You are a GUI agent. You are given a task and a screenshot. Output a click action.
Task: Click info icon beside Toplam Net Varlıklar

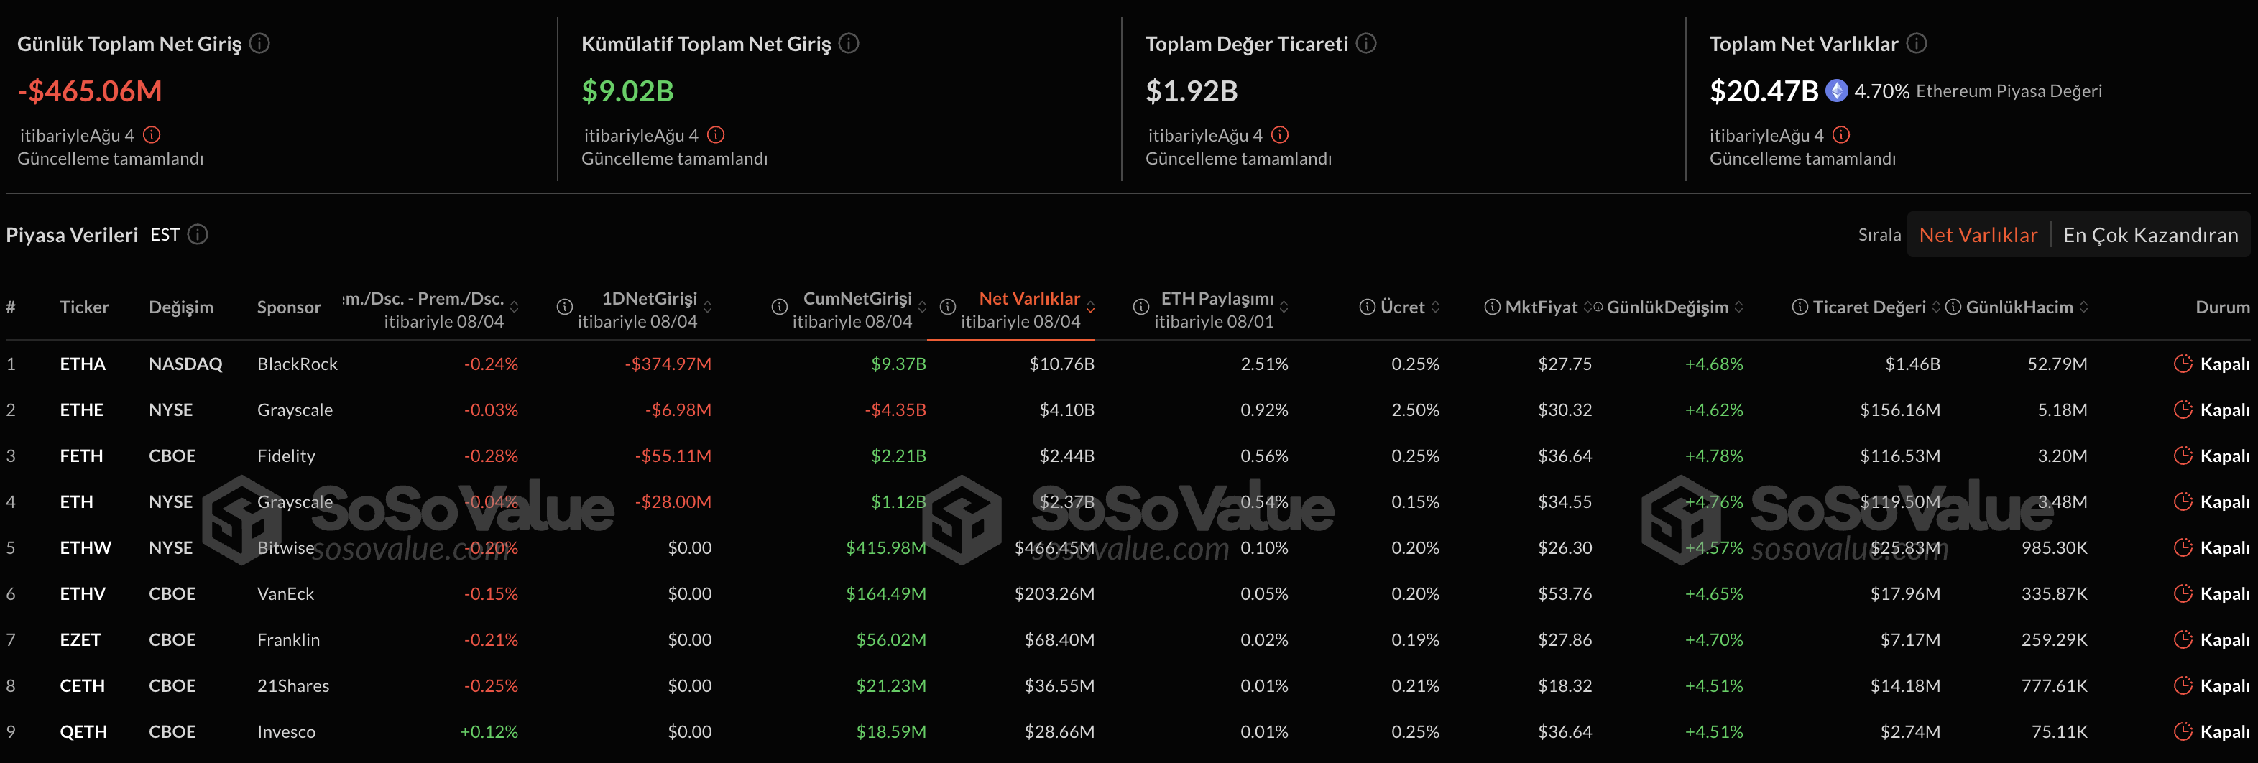pyautogui.click(x=1916, y=43)
